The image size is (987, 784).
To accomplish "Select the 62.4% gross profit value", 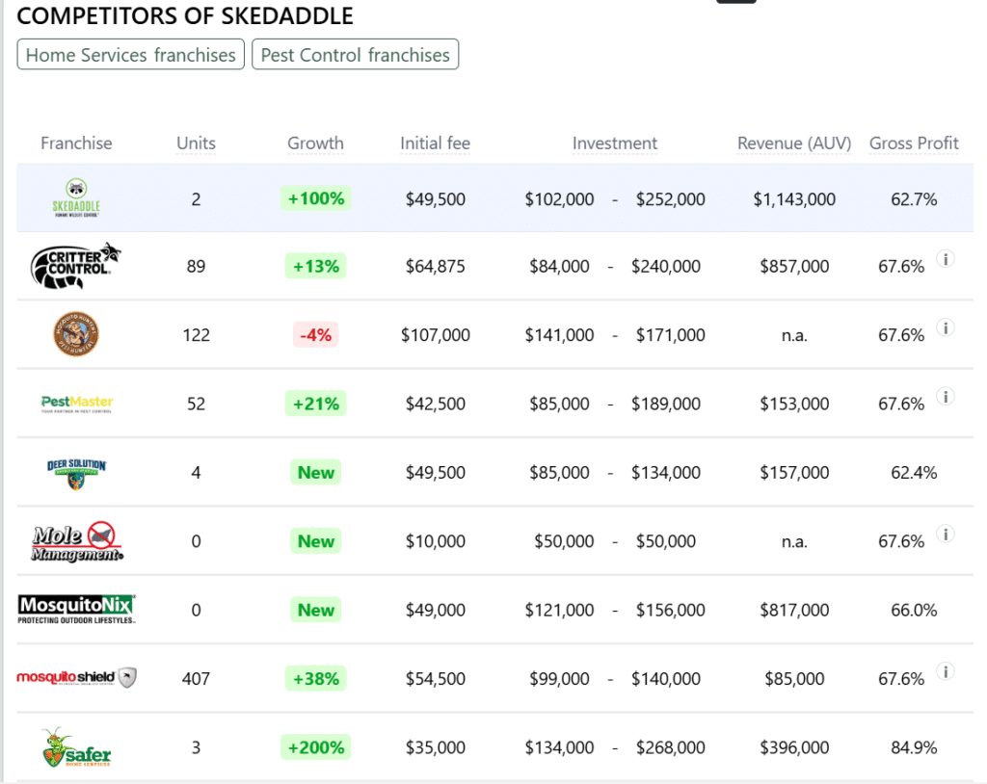I will click(914, 473).
